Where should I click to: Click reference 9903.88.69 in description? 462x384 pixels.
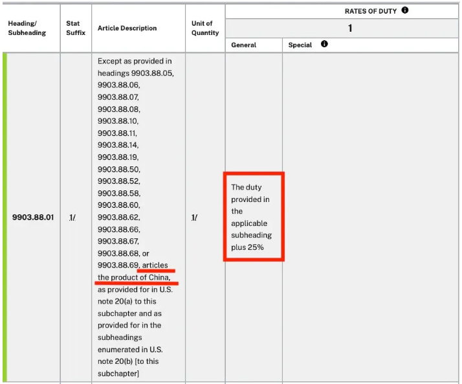pos(118,265)
